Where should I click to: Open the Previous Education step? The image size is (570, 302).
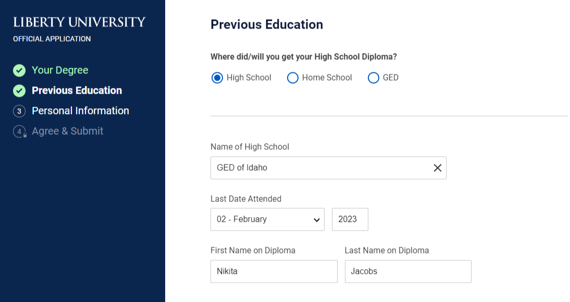pos(77,91)
